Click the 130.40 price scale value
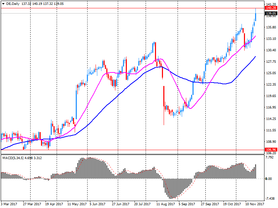This screenshot has width=278, height=208. (x=271, y=50)
